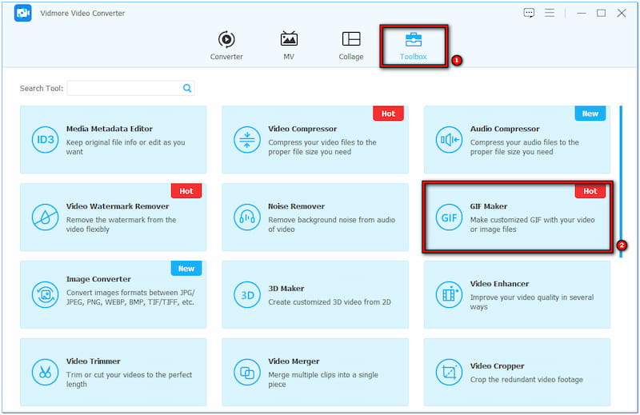Select the Video Watermark Remover droplet icon
The image size is (640, 415).
click(46, 217)
